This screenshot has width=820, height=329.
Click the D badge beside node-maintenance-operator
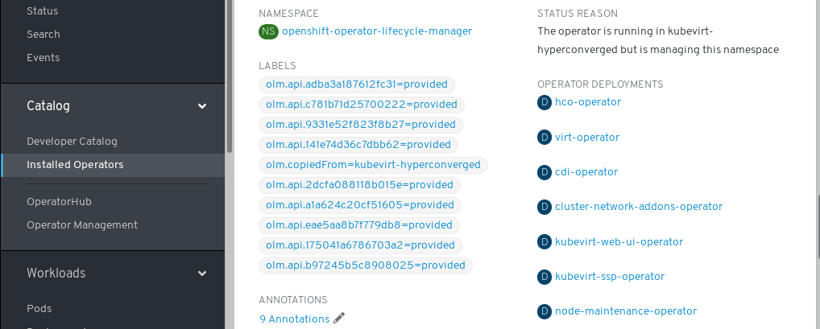tap(545, 311)
